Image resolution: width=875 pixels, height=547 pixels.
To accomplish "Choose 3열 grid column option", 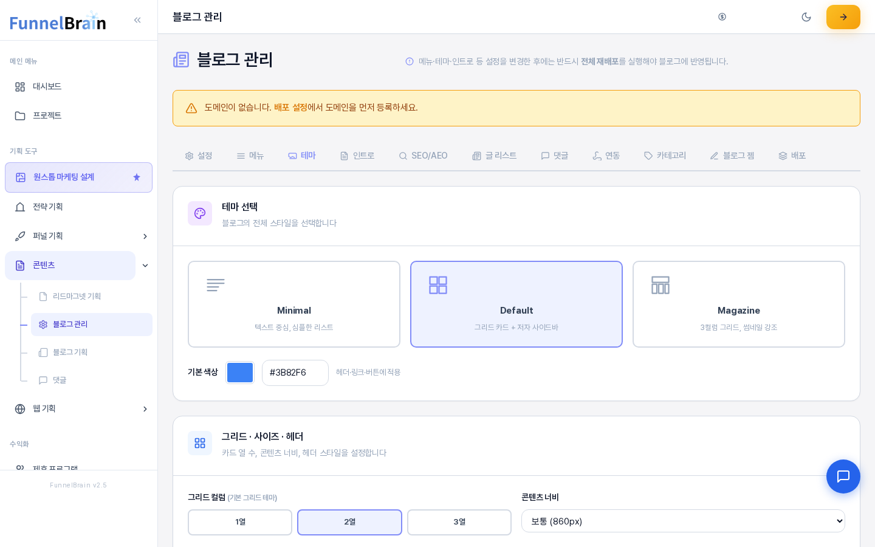I will 459,522.
